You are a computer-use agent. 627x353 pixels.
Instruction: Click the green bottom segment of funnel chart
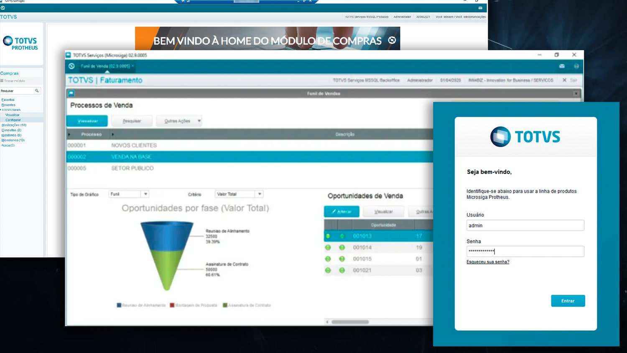click(x=167, y=270)
